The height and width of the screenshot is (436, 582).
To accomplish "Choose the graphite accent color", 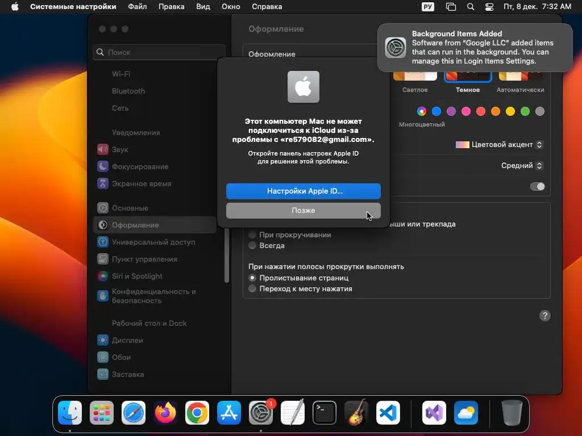I will click(540, 111).
